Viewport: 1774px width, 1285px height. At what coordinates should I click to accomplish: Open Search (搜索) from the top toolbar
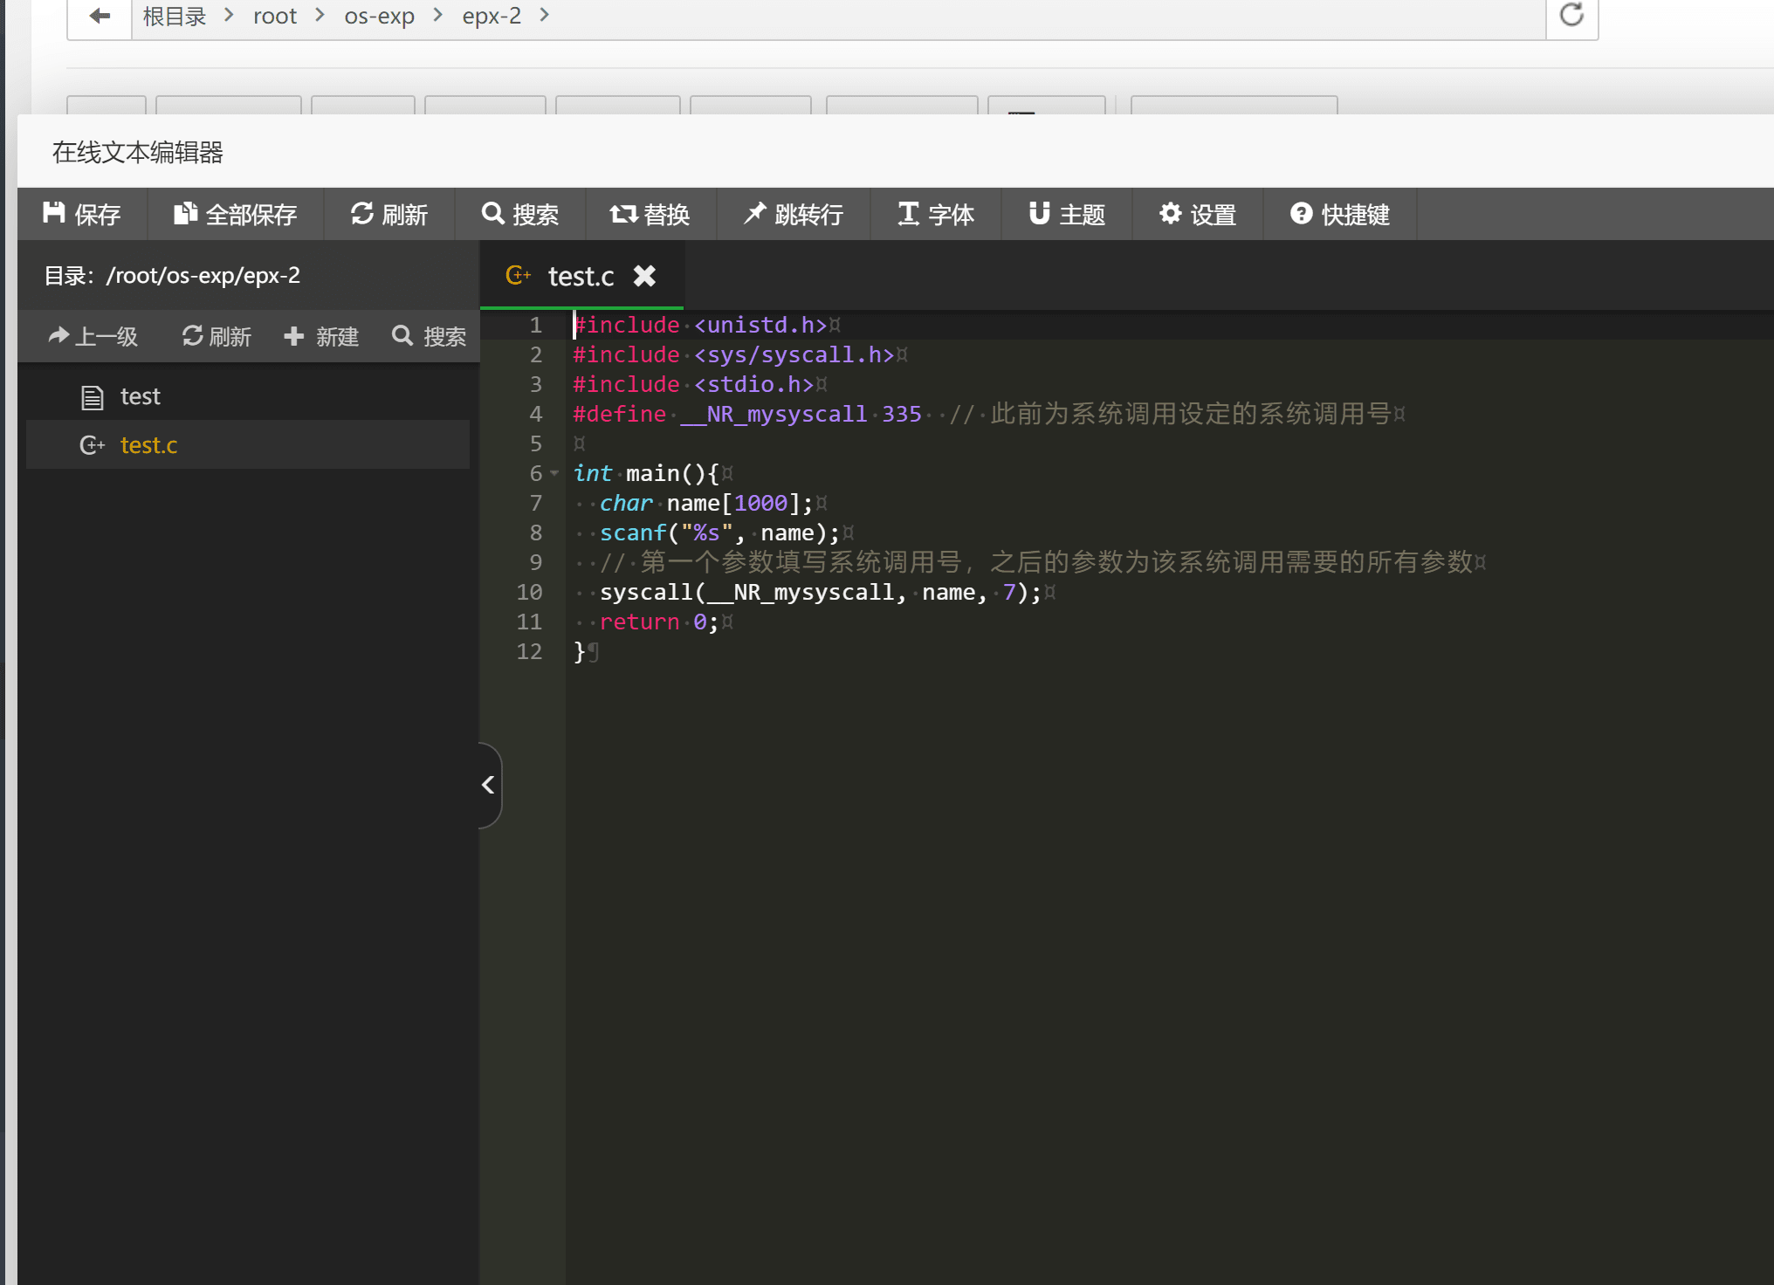click(519, 214)
